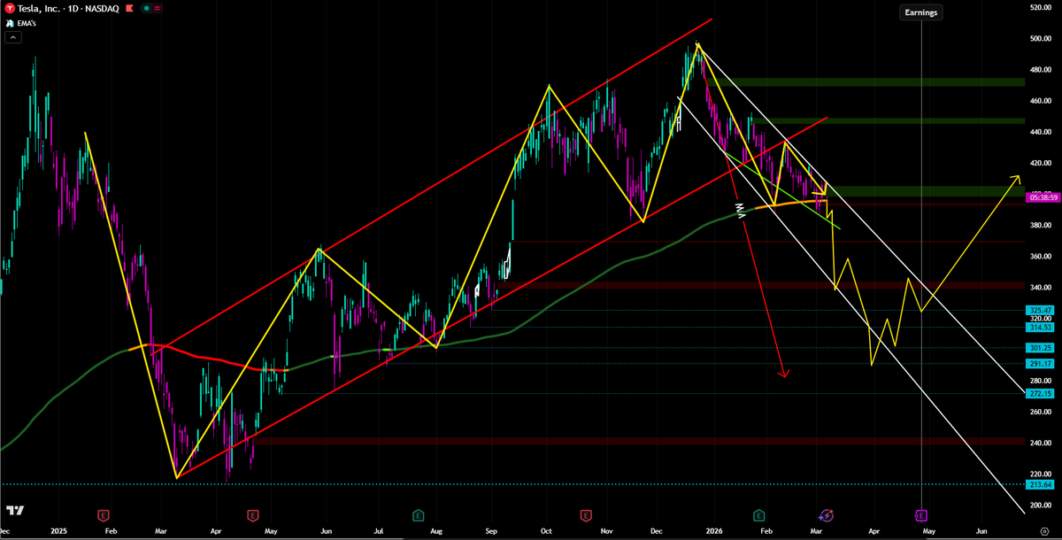Viewport: 1062px width, 540px height.
Task: Open the red earnings marker near Feb 2025
Action: (103, 514)
